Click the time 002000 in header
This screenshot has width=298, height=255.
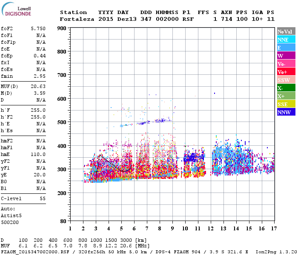pyautogui.click(x=167, y=19)
